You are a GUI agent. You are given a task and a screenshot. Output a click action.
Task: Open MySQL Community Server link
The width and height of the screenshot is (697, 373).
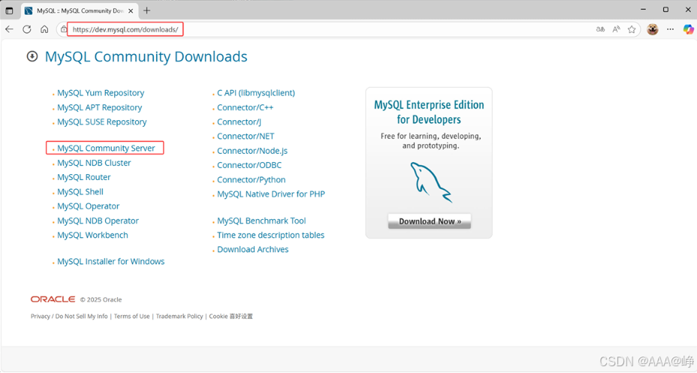106,148
